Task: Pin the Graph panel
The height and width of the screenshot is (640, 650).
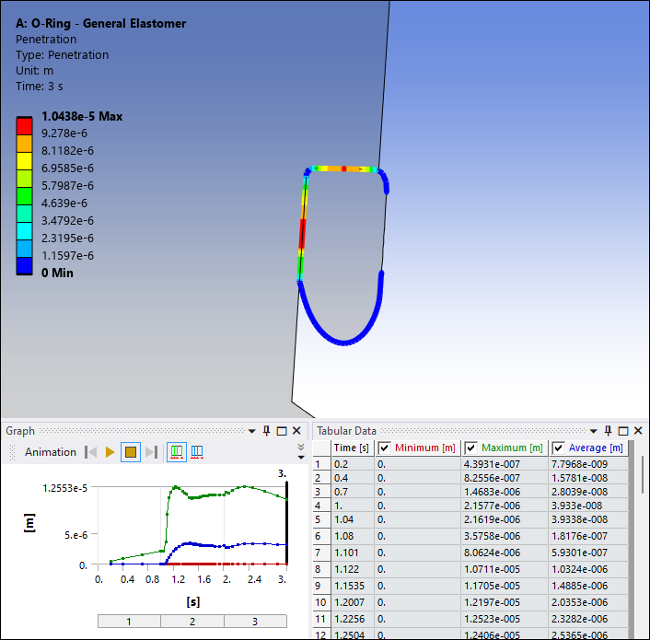Action: tap(267, 431)
